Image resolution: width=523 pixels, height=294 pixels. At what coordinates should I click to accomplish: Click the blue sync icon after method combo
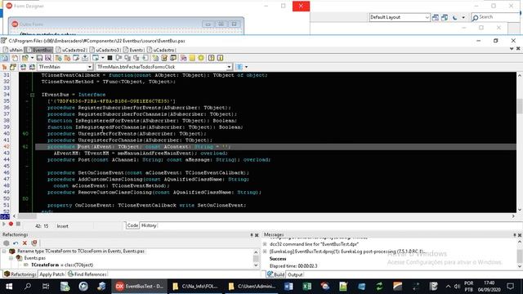click(x=239, y=67)
